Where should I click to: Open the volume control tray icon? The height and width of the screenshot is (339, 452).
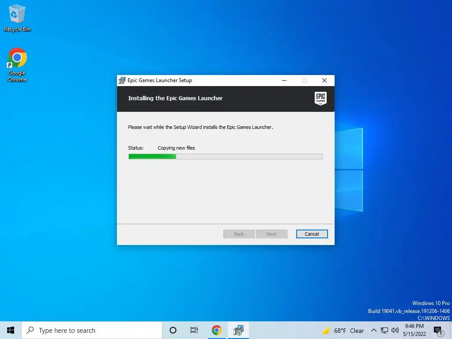tap(395, 330)
